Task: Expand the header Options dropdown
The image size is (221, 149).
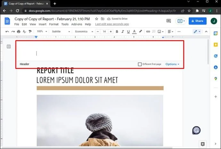Action: point(172,64)
